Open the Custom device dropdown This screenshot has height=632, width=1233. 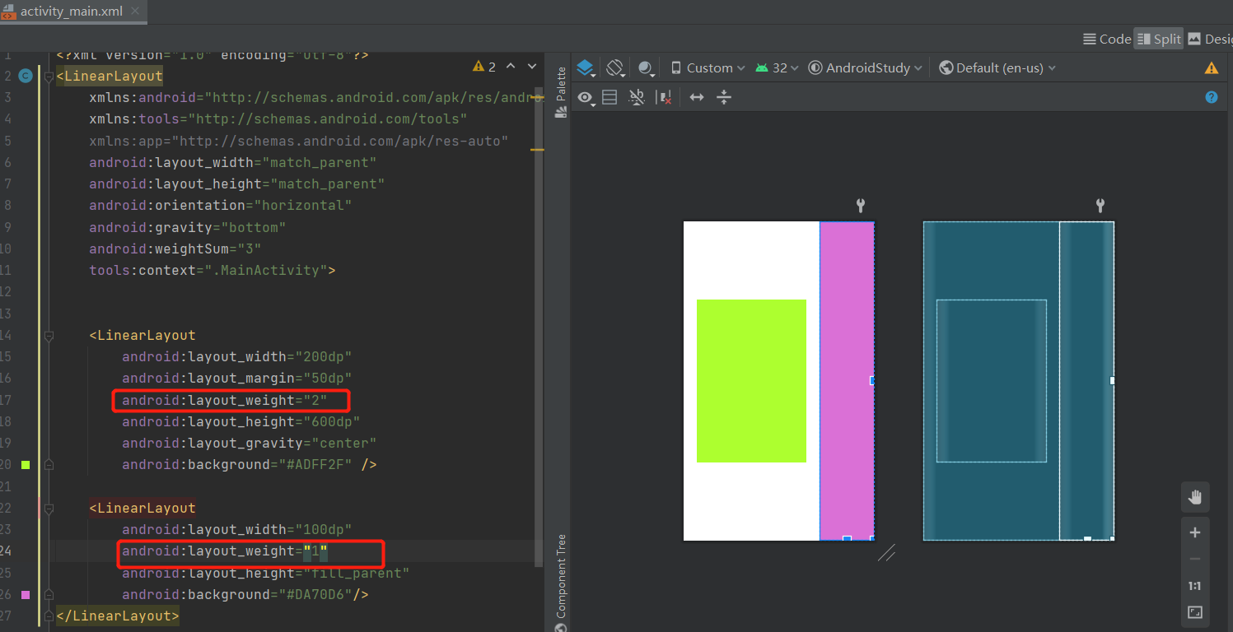pyautogui.click(x=708, y=67)
